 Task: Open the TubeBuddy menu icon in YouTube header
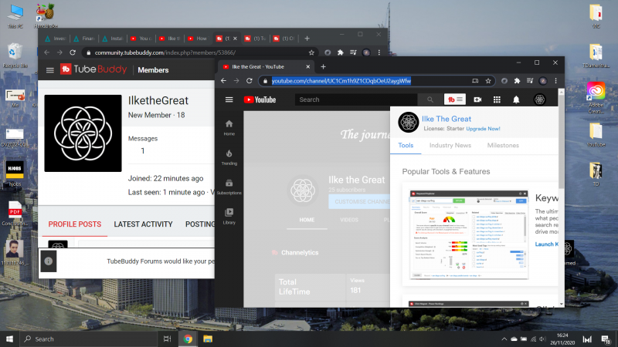coord(453,99)
